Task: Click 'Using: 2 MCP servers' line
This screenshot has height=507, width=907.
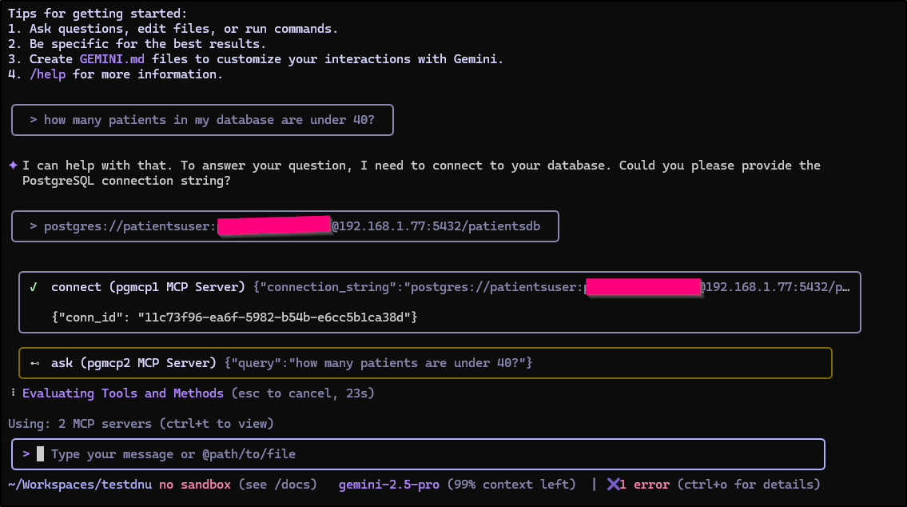Action: coord(140,423)
